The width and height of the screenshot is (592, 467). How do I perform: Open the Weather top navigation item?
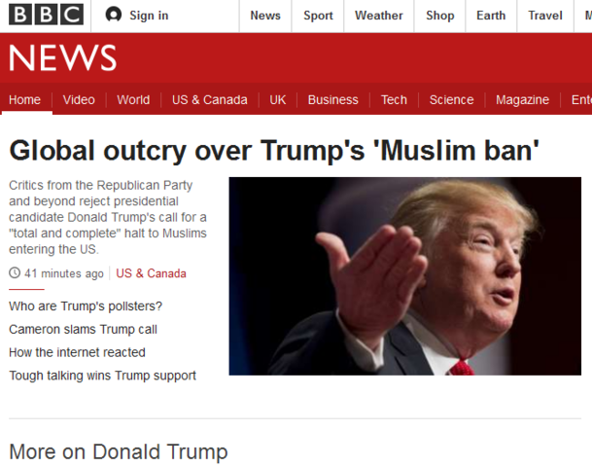pyautogui.click(x=379, y=16)
